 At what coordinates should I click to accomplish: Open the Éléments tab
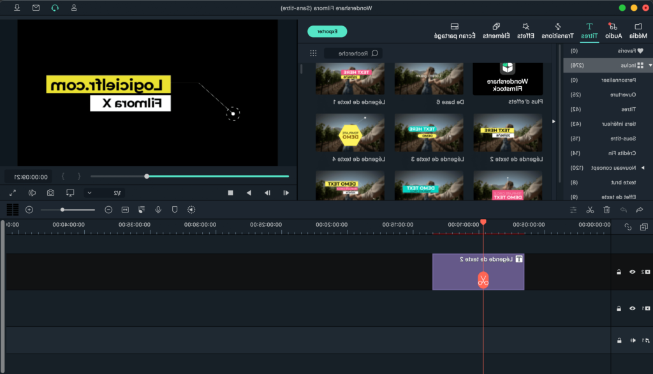[496, 31]
